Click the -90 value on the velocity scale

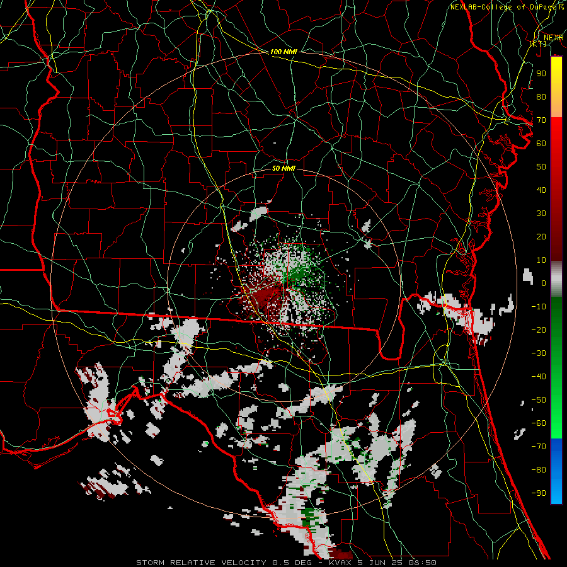tap(539, 493)
